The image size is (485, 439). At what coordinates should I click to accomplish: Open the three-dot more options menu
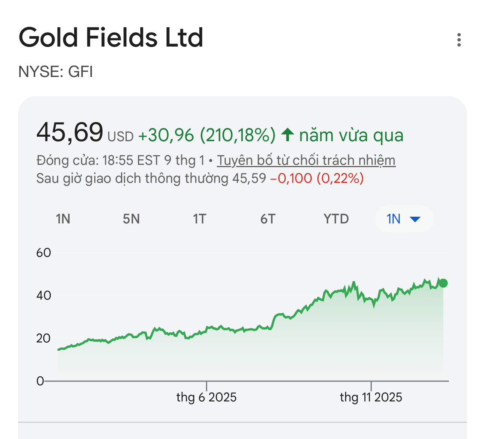pyautogui.click(x=459, y=40)
